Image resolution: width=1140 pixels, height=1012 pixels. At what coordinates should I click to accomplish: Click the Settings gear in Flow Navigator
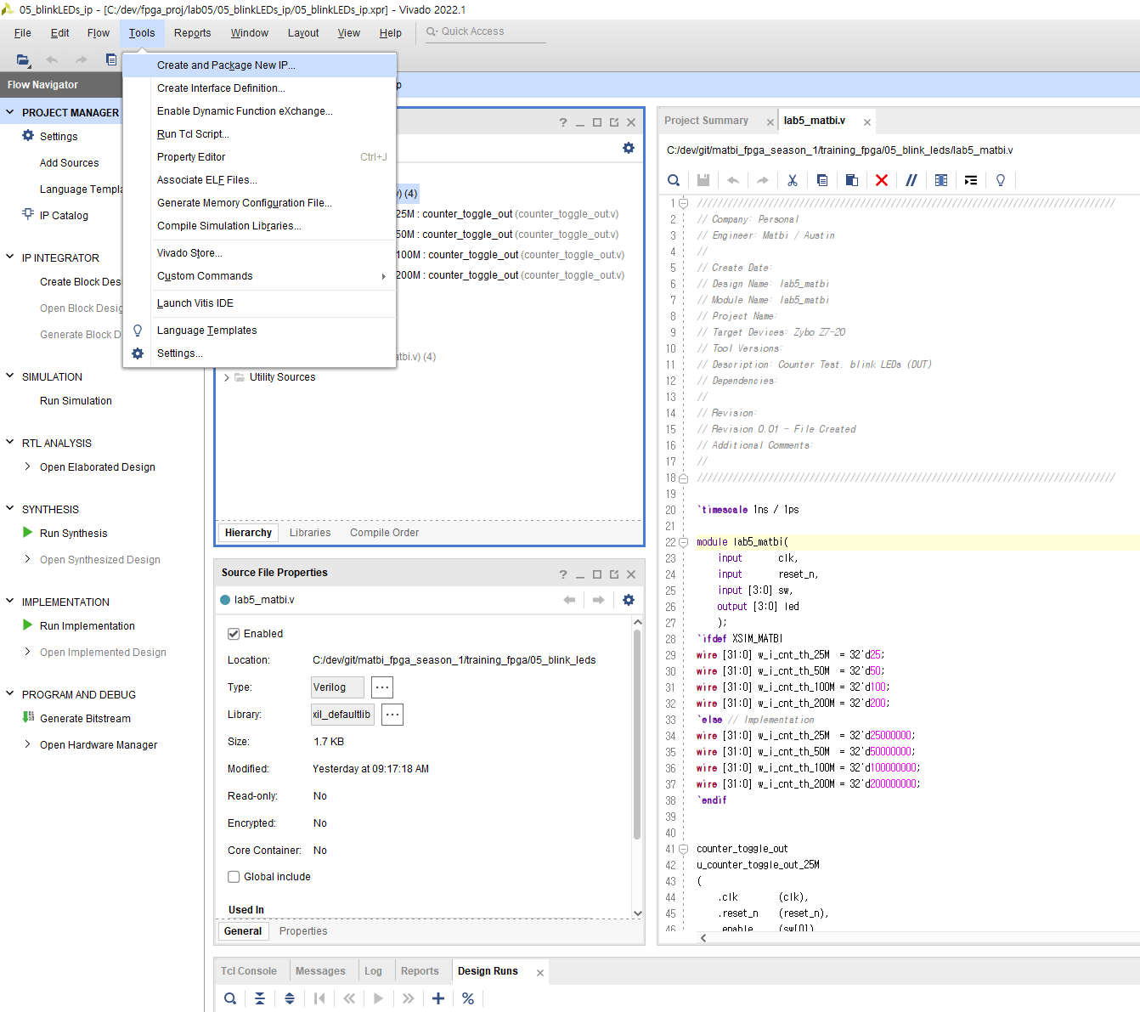pyautogui.click(x=28, y=136)
